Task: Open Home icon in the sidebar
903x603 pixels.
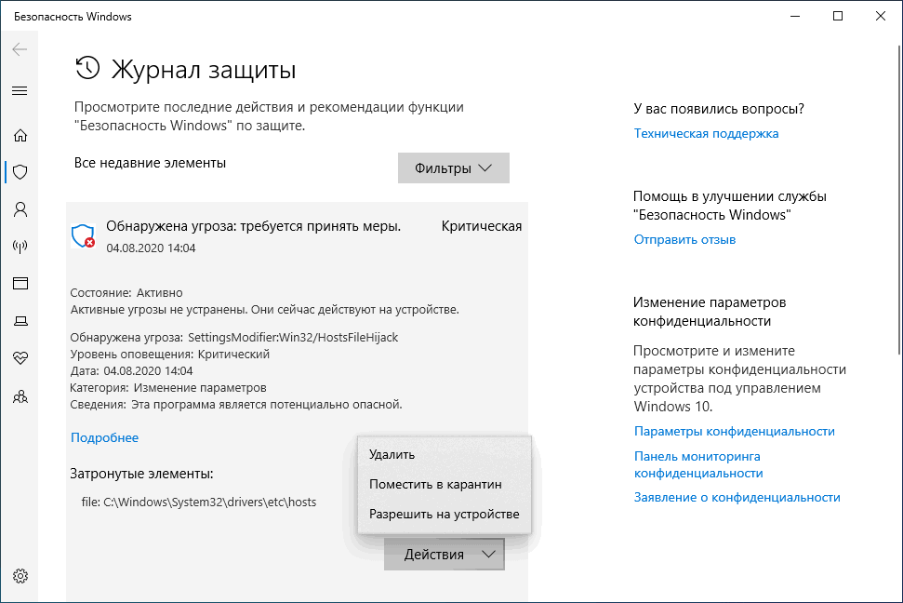Action: pyautogui.click(x=20, y=135)
